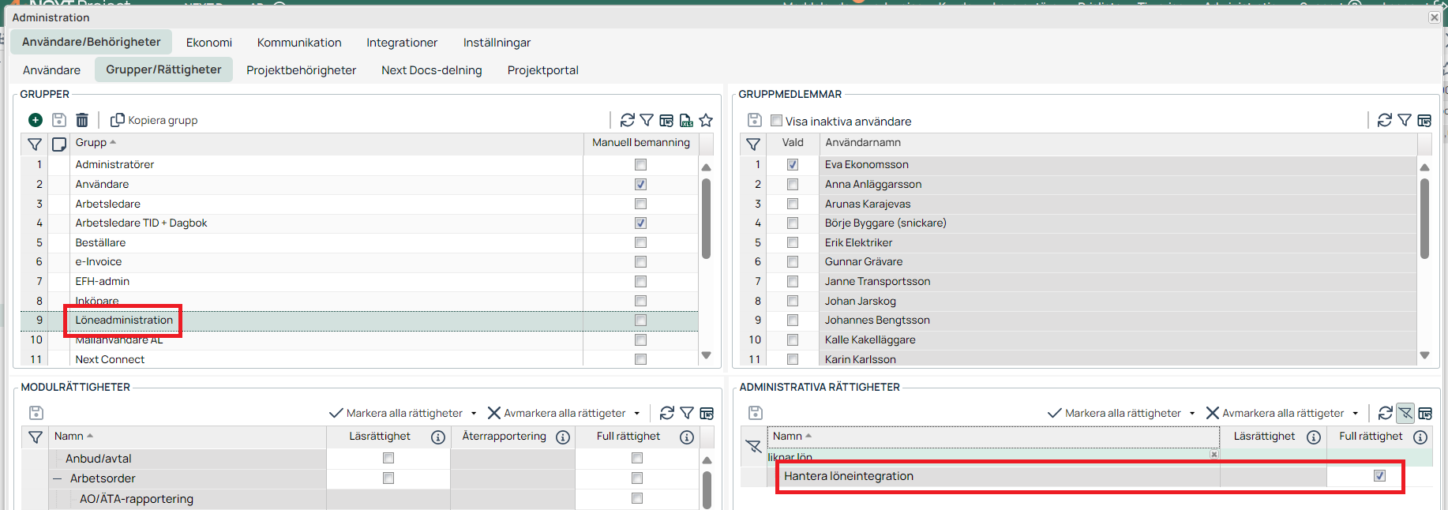The width and height of the screenshot is (1448, 510).
Task: Clear the filter in Administrativa rättigheter toolbar
Action: point(1405,413)
